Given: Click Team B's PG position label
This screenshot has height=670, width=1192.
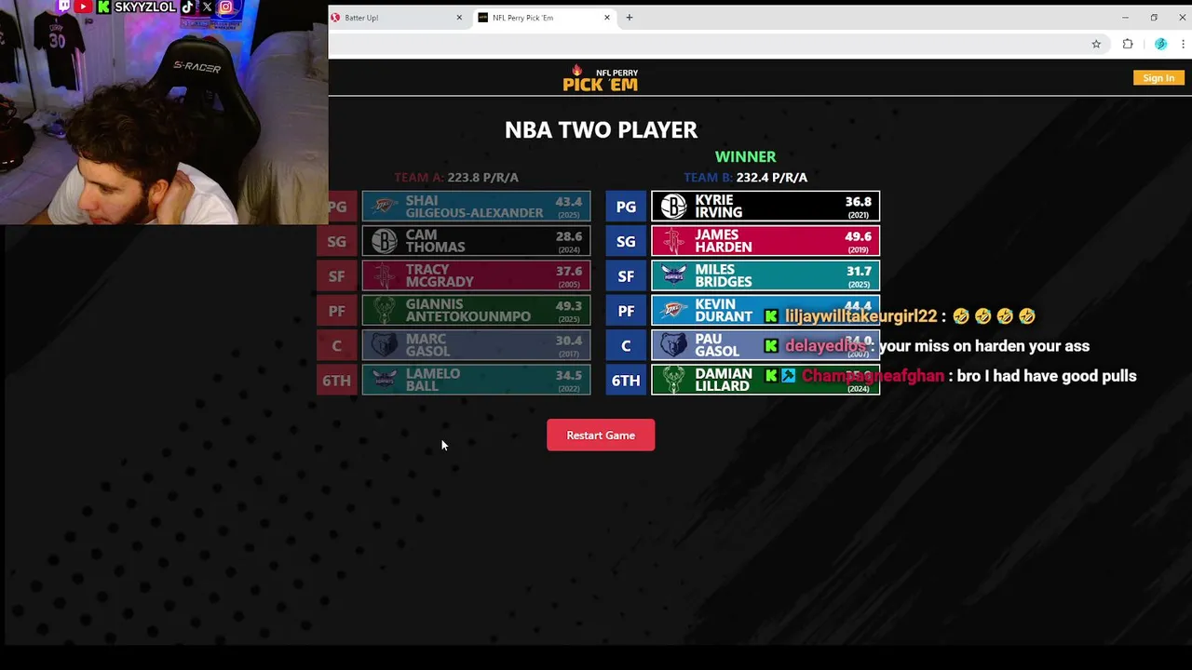Looking at the screenshot, I should pyautogui.click(x=626, y=207).
